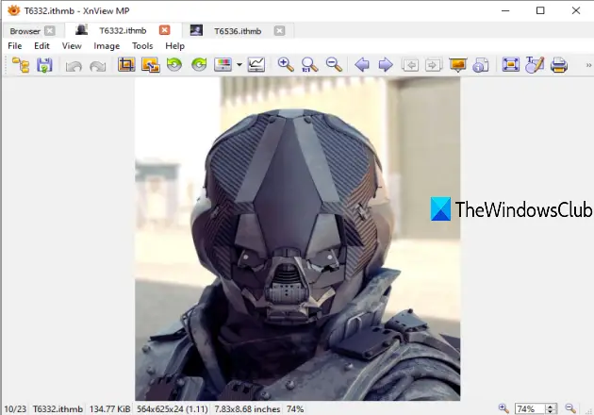Start the slideshow icon
Screen dimensions: 594x415
(457, 65)
